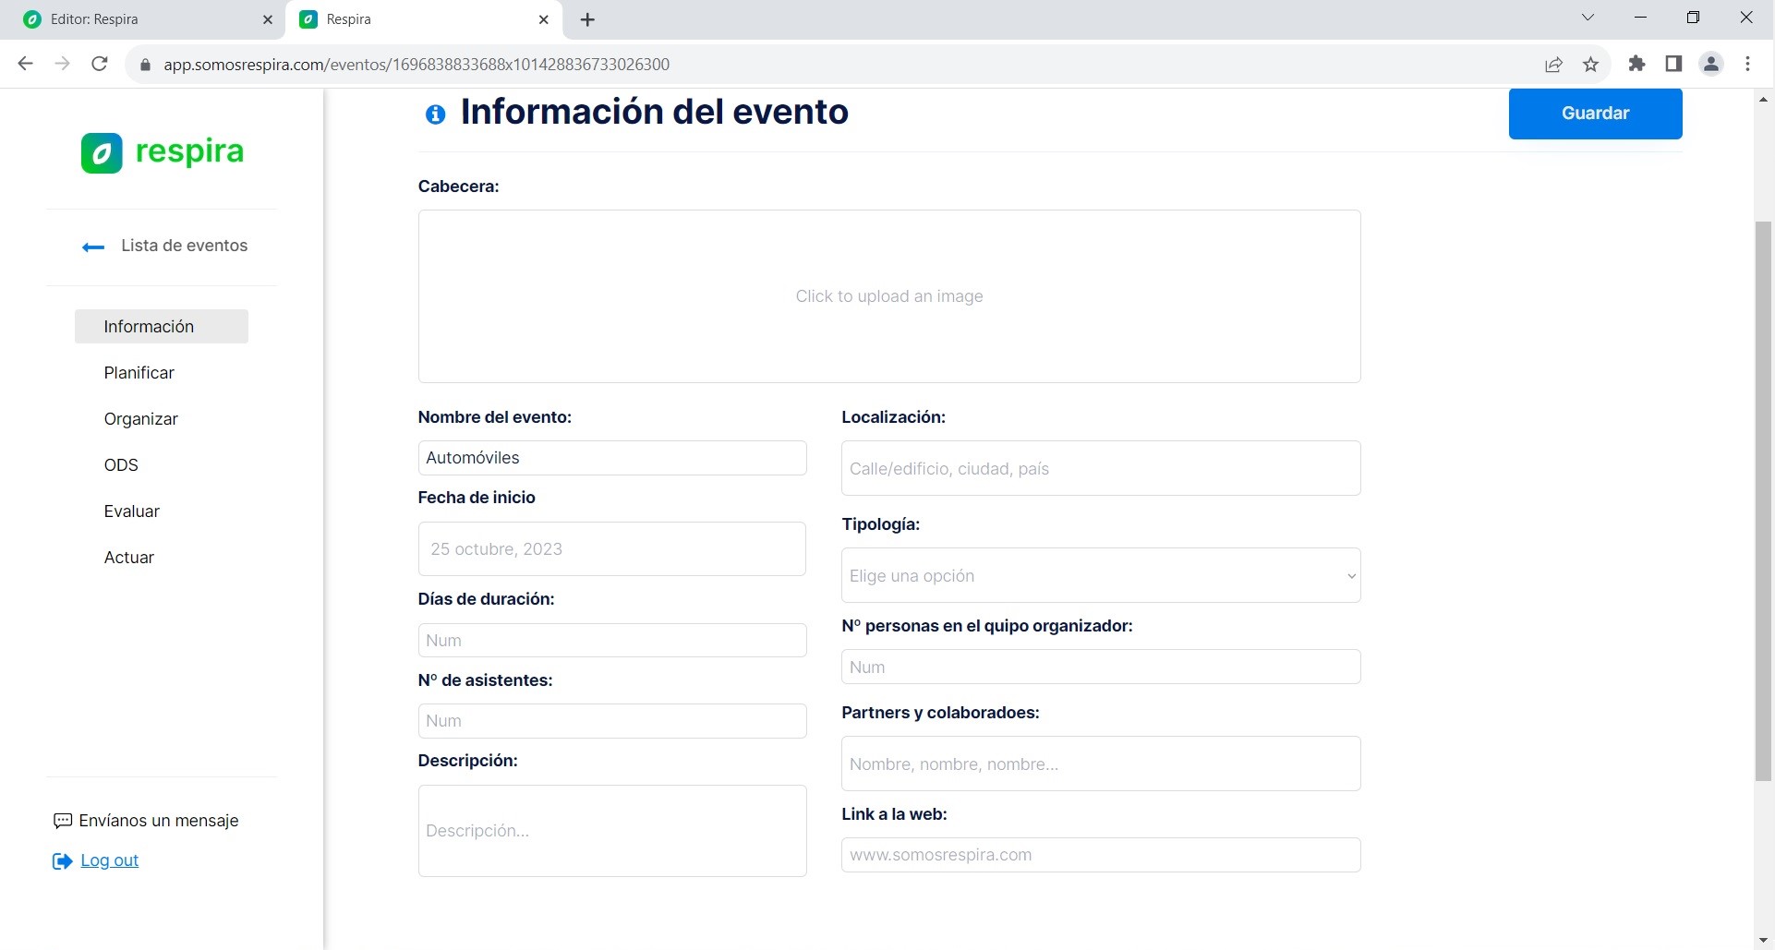Open the browser extensions menu
Screen dimensions: 1775x950
click(x=1636, y=64)
